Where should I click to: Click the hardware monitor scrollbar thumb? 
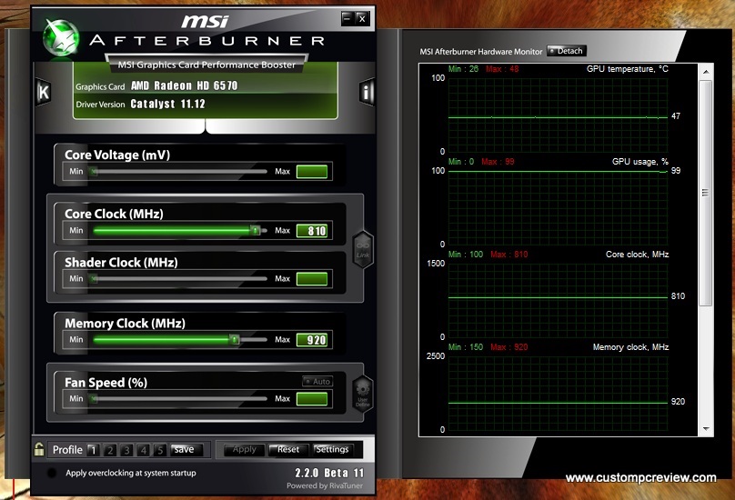pyautogui.click(x=706, y=193)
